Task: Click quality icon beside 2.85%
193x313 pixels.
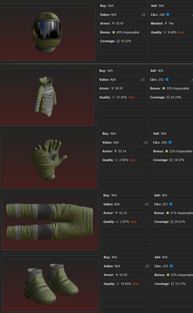Action: pos(116,160)
